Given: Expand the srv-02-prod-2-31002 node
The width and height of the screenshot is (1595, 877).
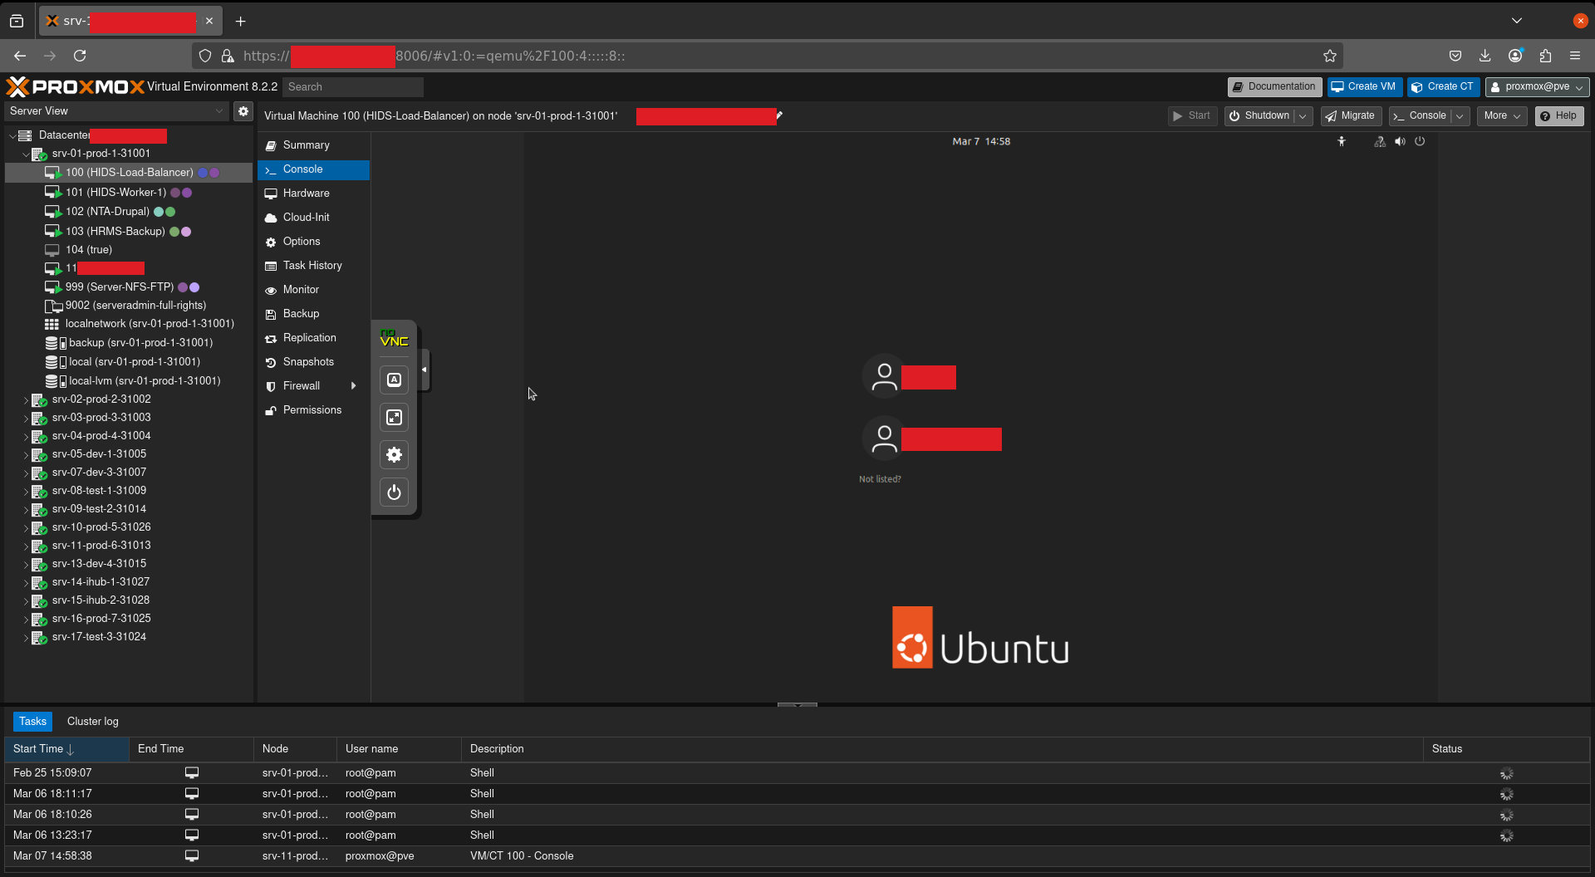Looking at the screenshot, I should (x=26, y=400).
